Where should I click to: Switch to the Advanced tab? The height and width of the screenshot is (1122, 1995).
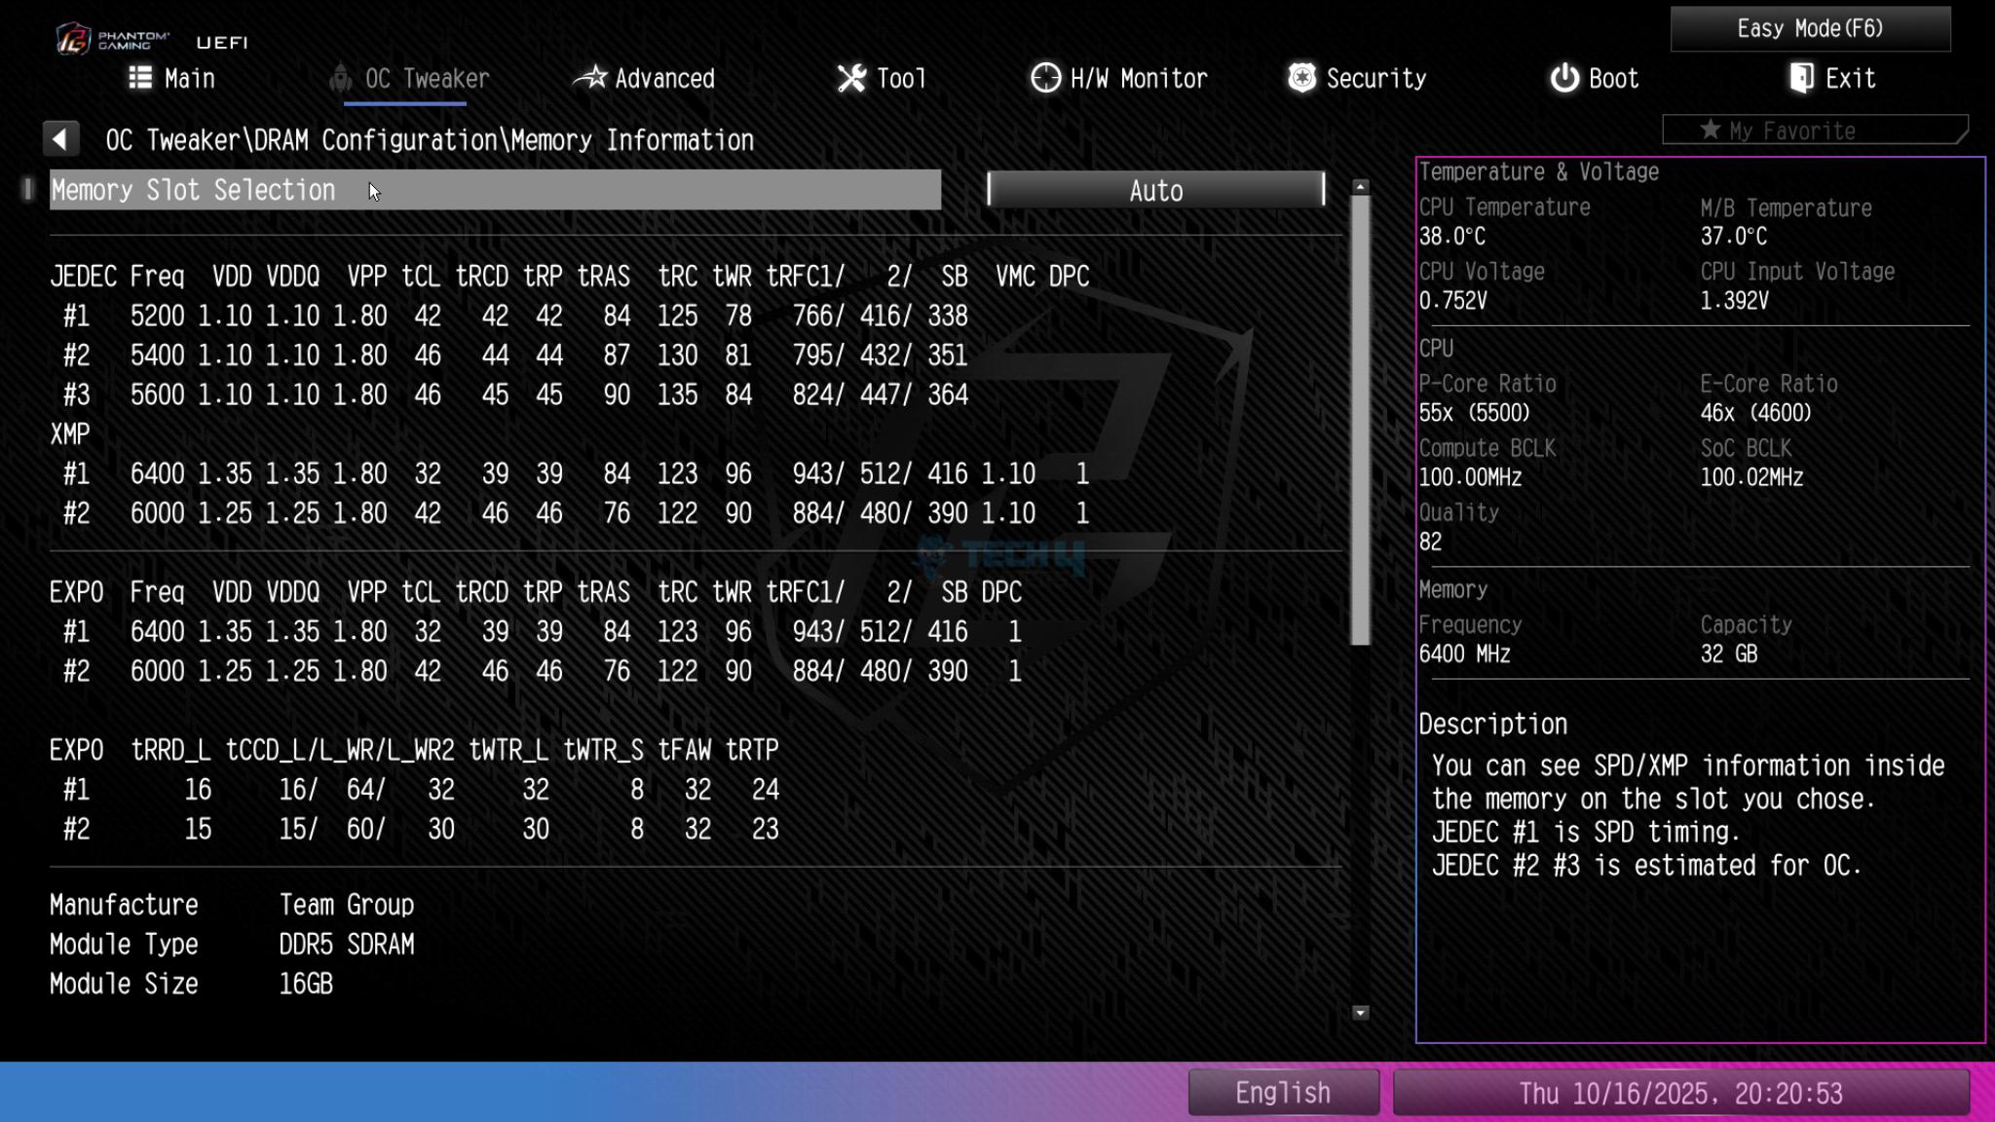[x=664, y=78]
